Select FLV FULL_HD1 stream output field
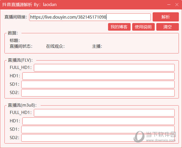Screen dimensions: 182x148 (104, 68)
